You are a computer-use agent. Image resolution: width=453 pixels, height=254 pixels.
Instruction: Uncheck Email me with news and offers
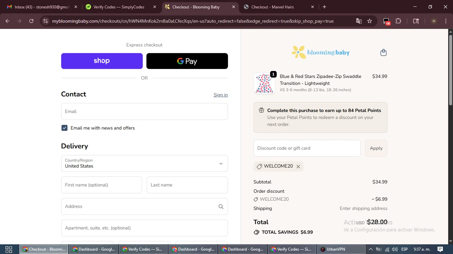[x=64, y=128]
